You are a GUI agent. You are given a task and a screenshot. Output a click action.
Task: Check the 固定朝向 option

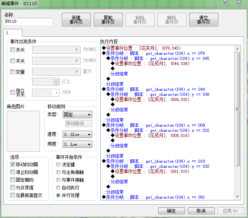(x=12, y=180)
